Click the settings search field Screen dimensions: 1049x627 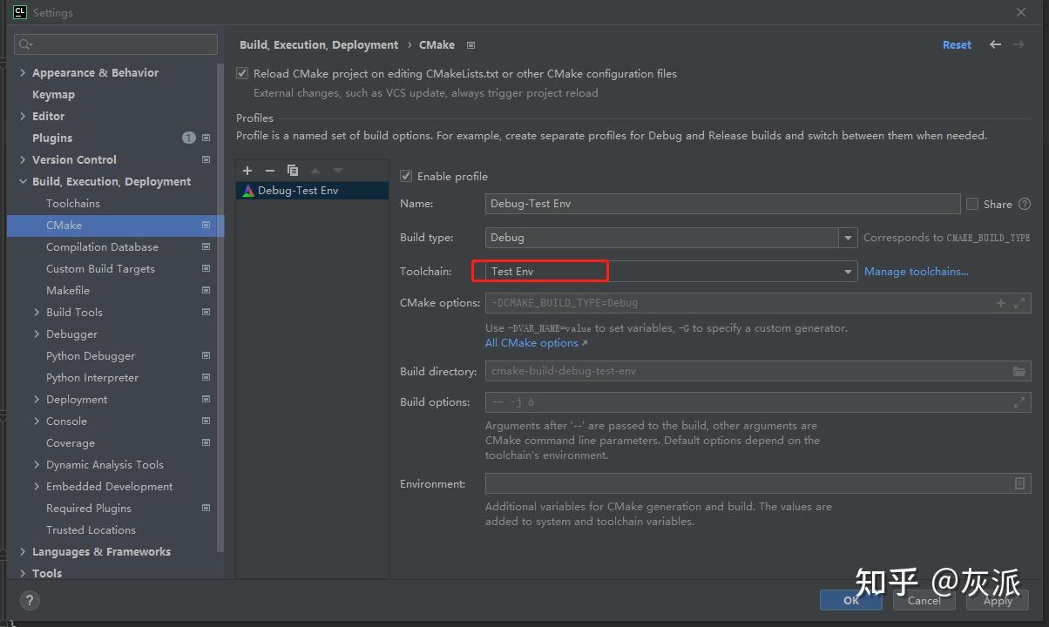point(116,44)
